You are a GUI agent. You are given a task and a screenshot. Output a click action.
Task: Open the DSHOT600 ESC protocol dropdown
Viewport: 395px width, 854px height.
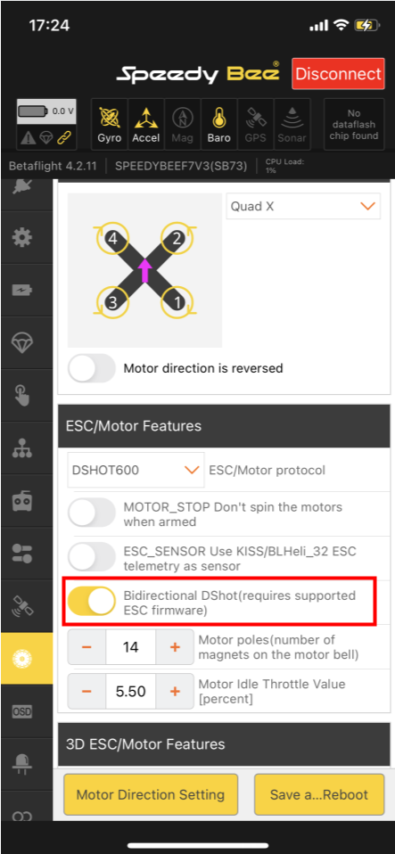(136, 470)
